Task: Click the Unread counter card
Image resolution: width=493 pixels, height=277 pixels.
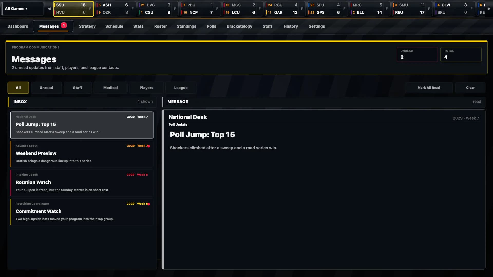Action: (417, 54)
